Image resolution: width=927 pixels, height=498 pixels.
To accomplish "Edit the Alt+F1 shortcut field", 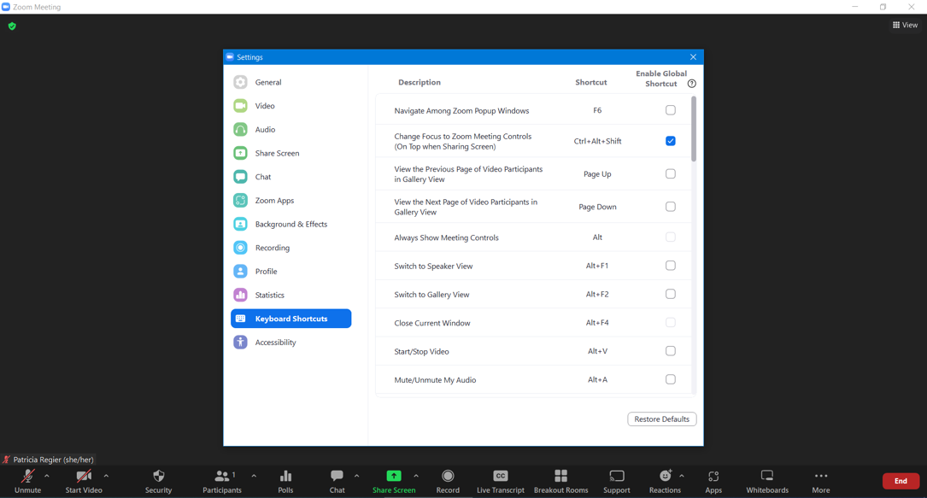I will (597, 266).
